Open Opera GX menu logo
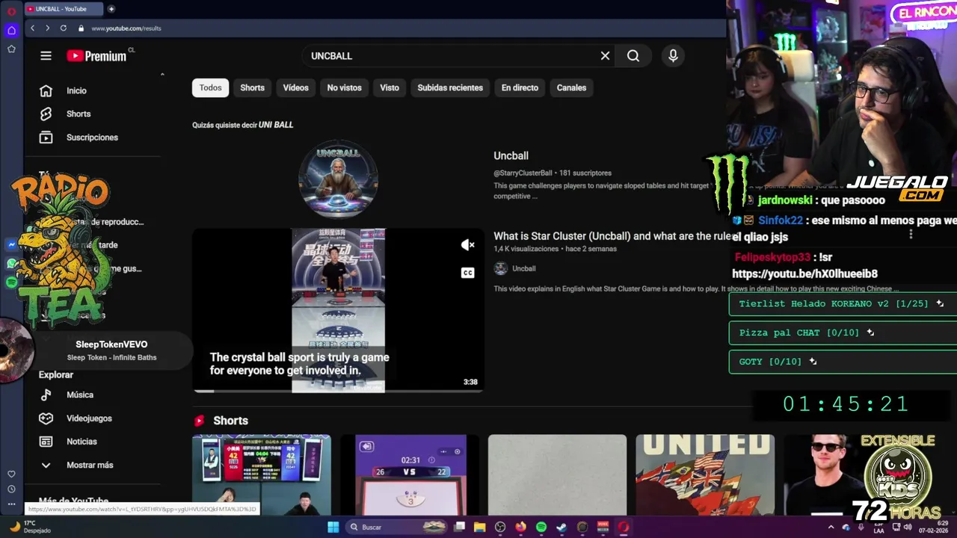The height and width of the screenshot is (538, 957). point(11,10)
